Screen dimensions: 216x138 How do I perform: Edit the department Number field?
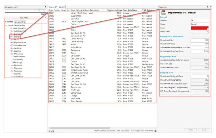tap(200, 20)
